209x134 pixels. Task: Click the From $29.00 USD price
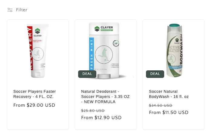34,105
